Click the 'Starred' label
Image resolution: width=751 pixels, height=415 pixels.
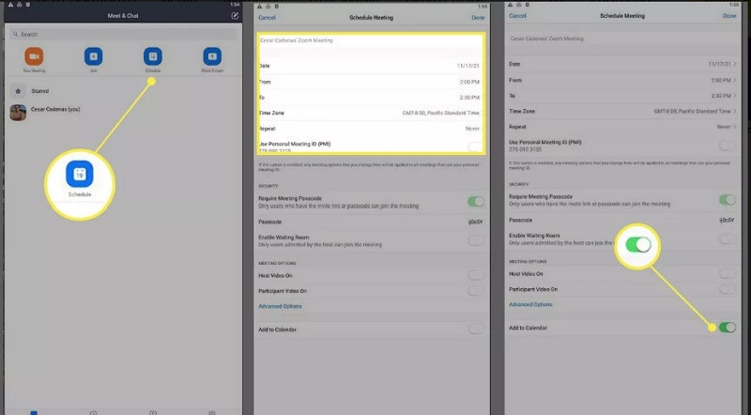click(x=40, y=91)
